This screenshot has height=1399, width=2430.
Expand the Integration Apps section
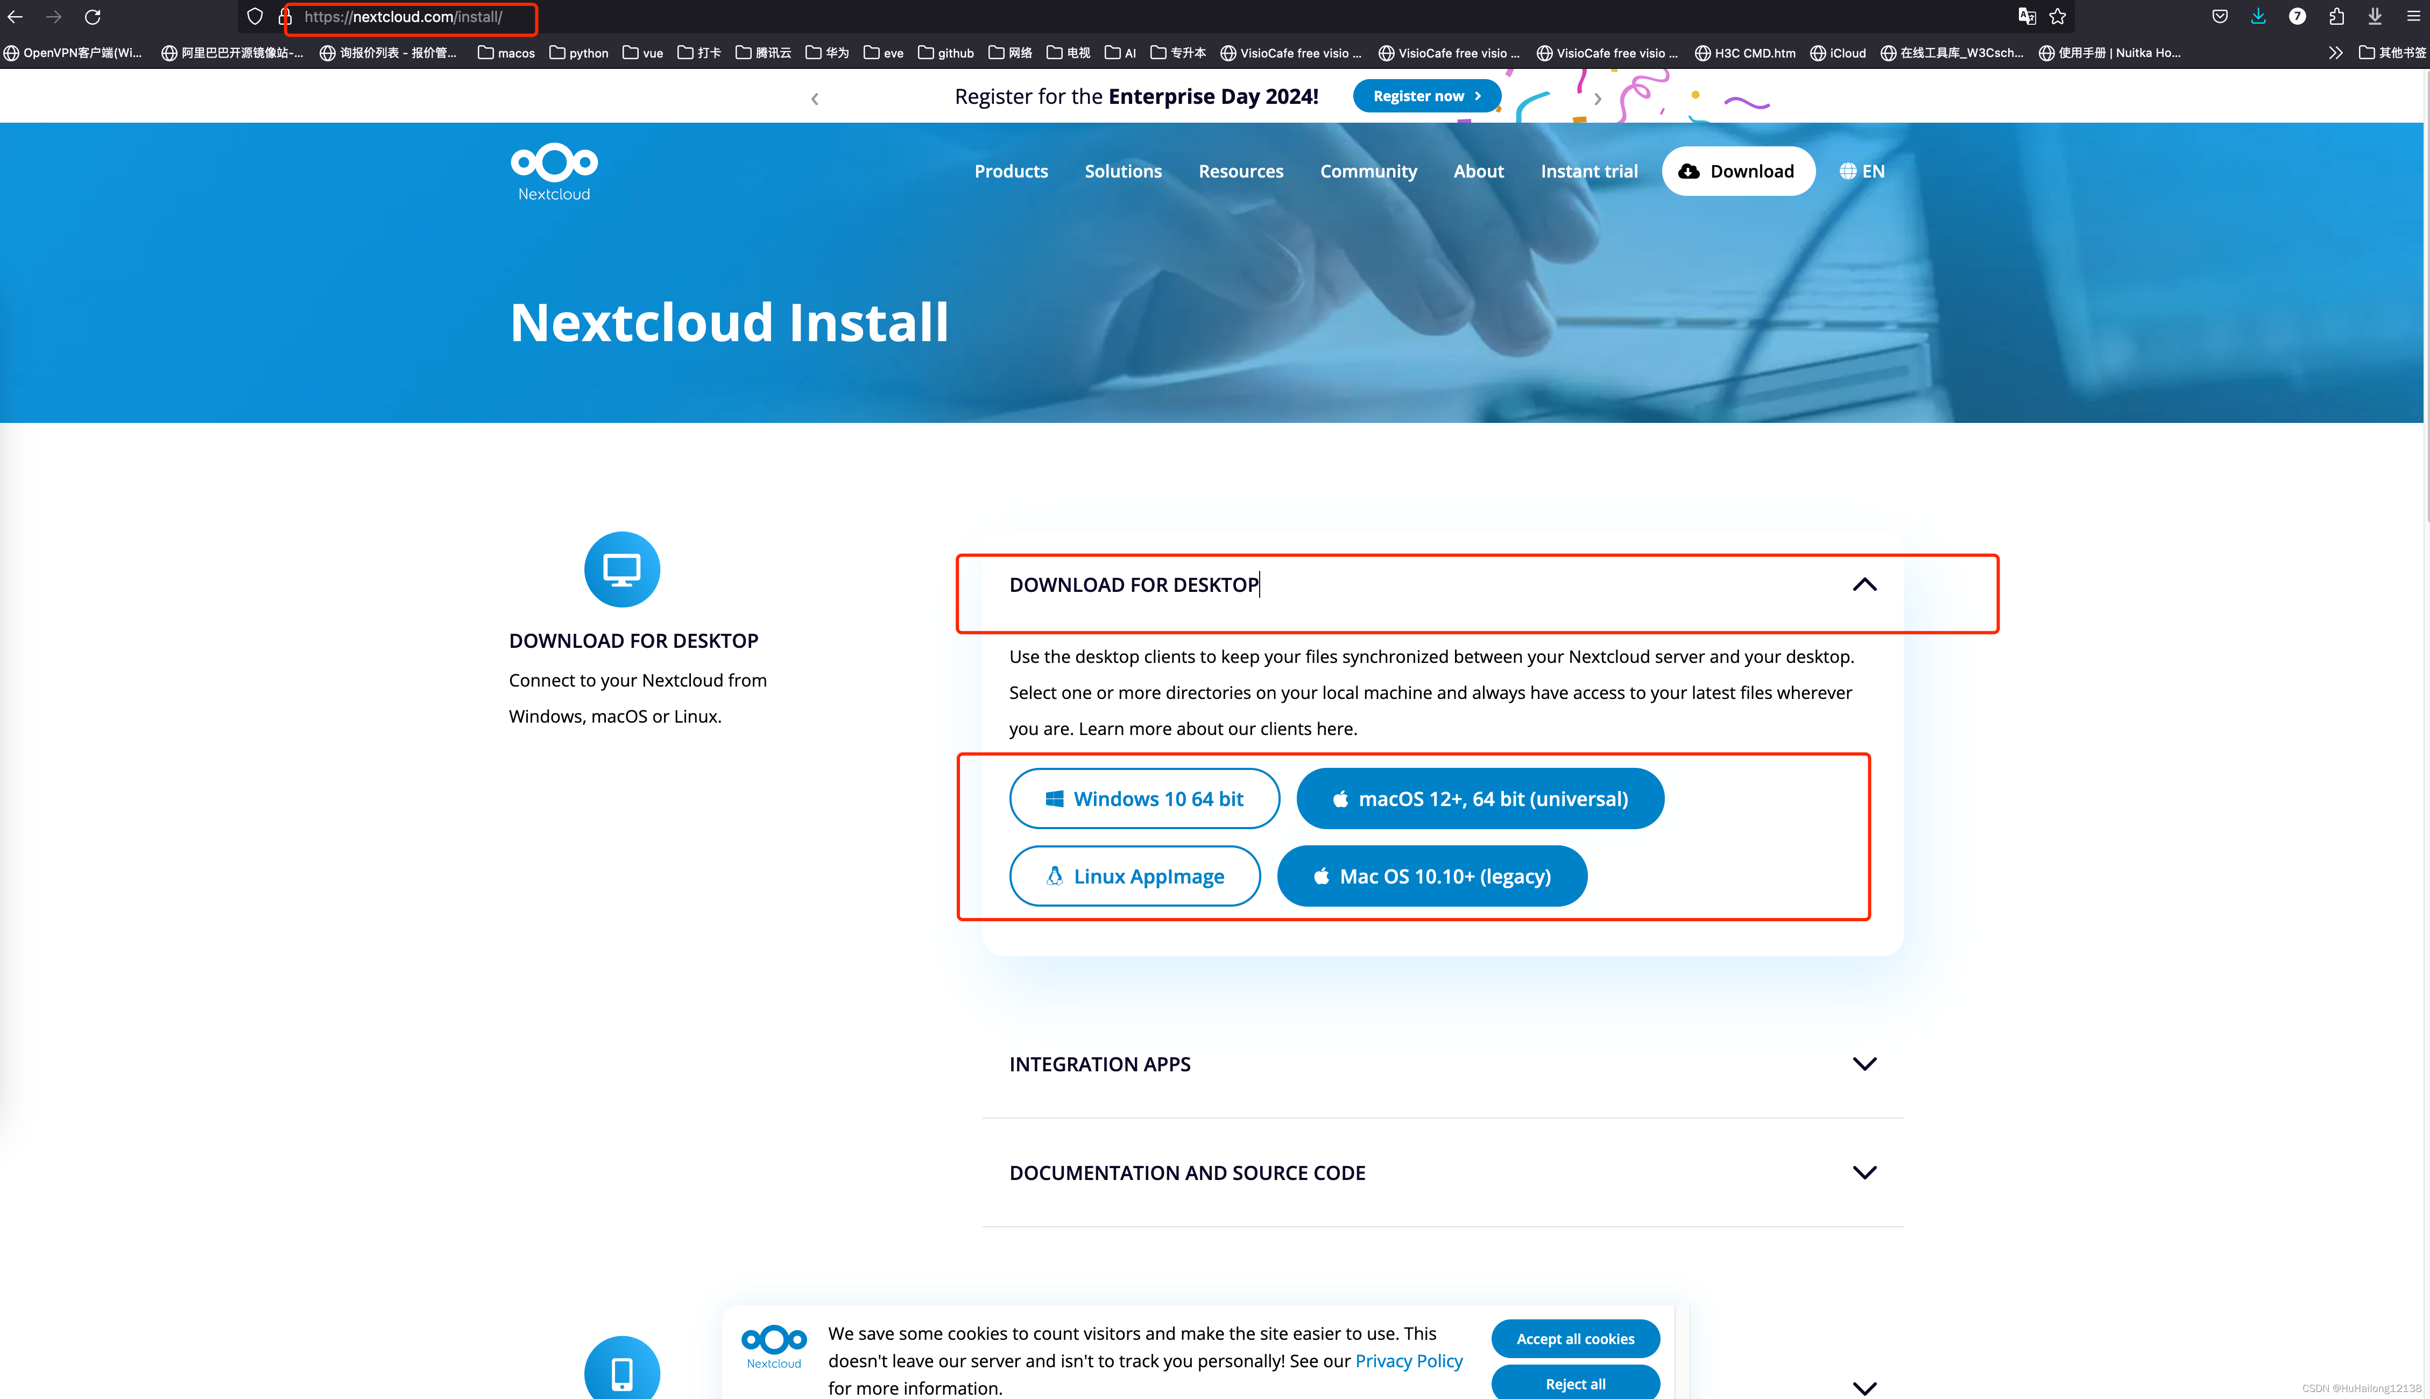(x=1863, y=1064)
